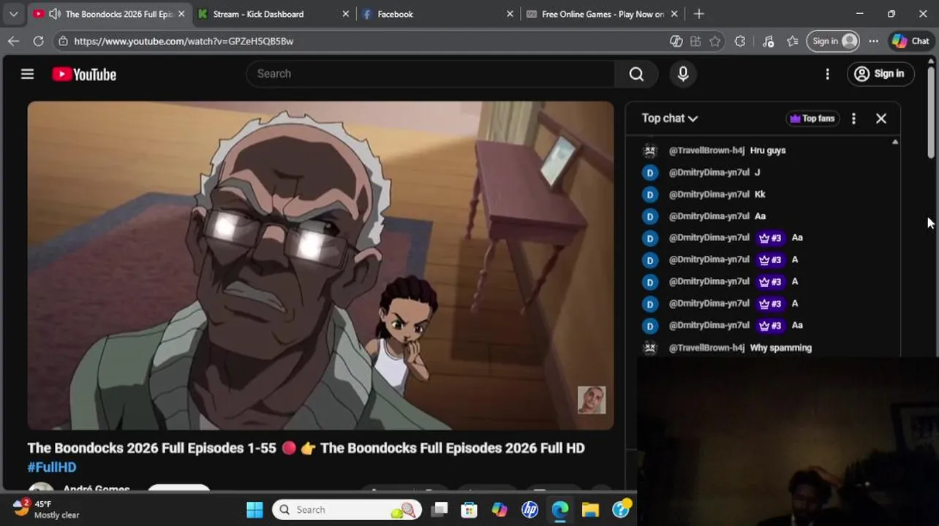The image size is (939, 526).
Task: Open live chat three-dot options menu
Action: (853, 118)
